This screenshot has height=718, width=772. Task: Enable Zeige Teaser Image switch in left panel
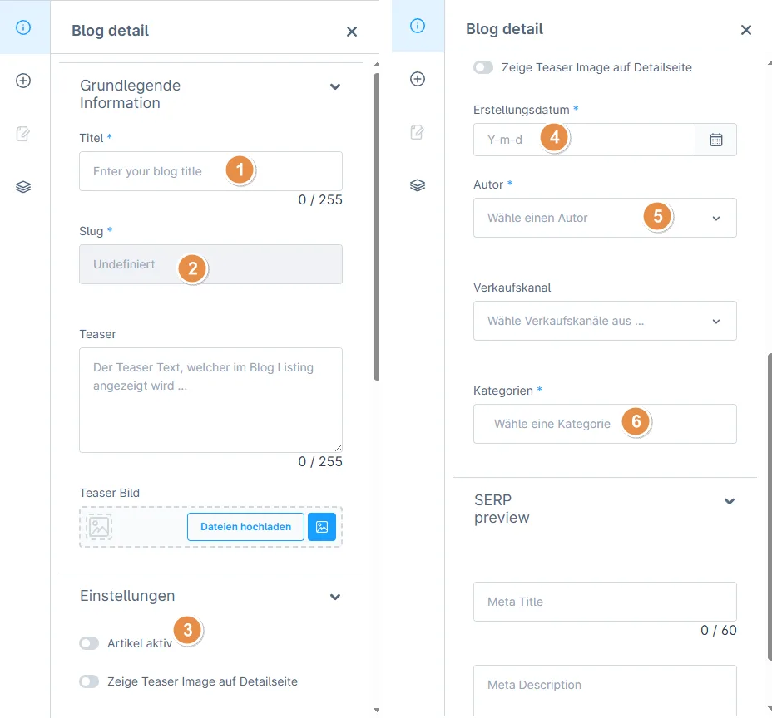click(89, 681)
